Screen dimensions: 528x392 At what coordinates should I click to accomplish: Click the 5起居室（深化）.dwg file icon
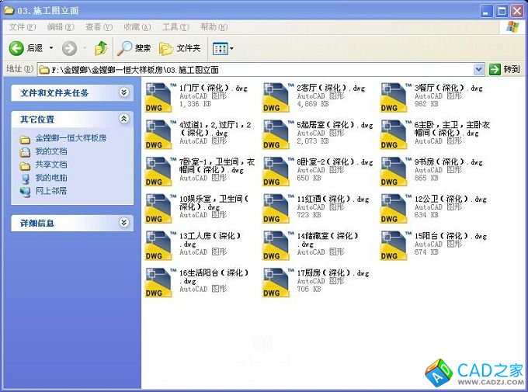point(278,135)
